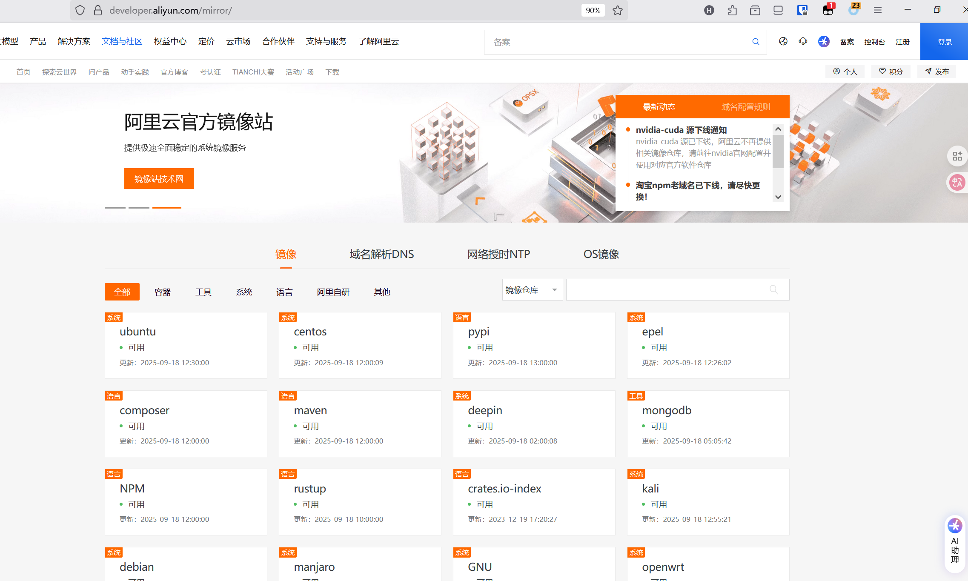Filter mirrors by 全部
Viewport: 968px width, 581px height.
pos(122,292)
